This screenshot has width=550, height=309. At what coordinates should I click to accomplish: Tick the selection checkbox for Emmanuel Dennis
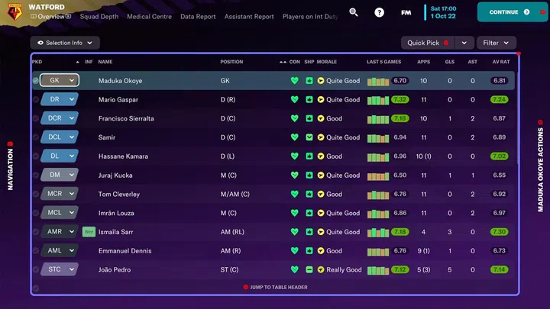coord(35,251)
